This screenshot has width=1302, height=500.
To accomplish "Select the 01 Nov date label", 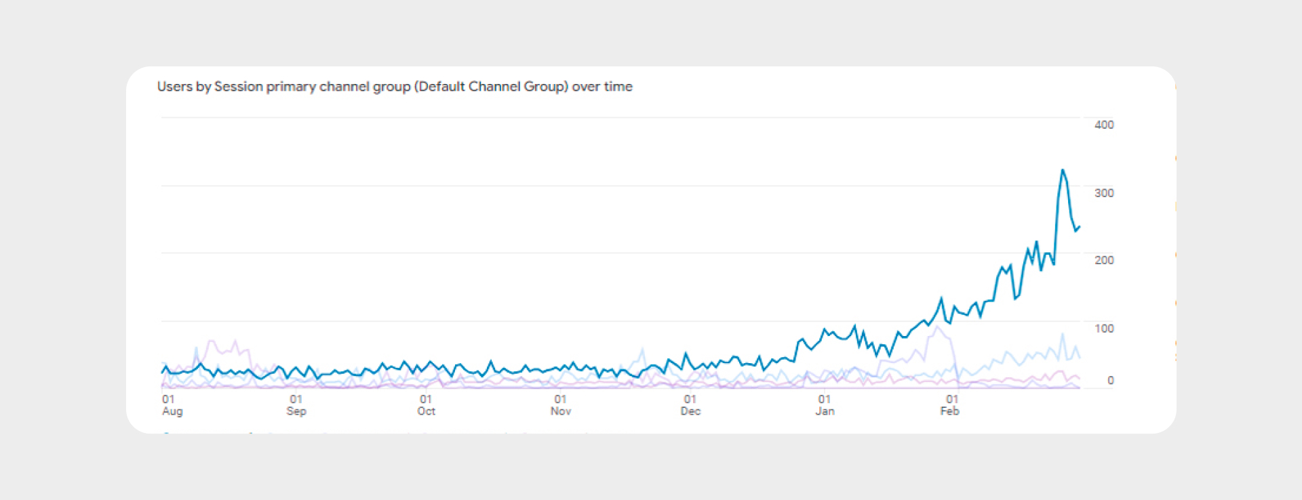I will (x=561, y=405).
